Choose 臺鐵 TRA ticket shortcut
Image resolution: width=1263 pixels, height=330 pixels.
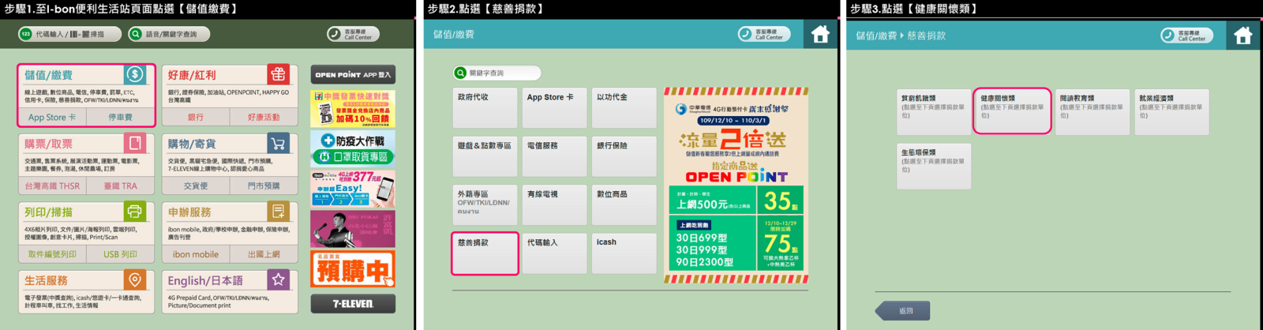click(x=120, y=186)
